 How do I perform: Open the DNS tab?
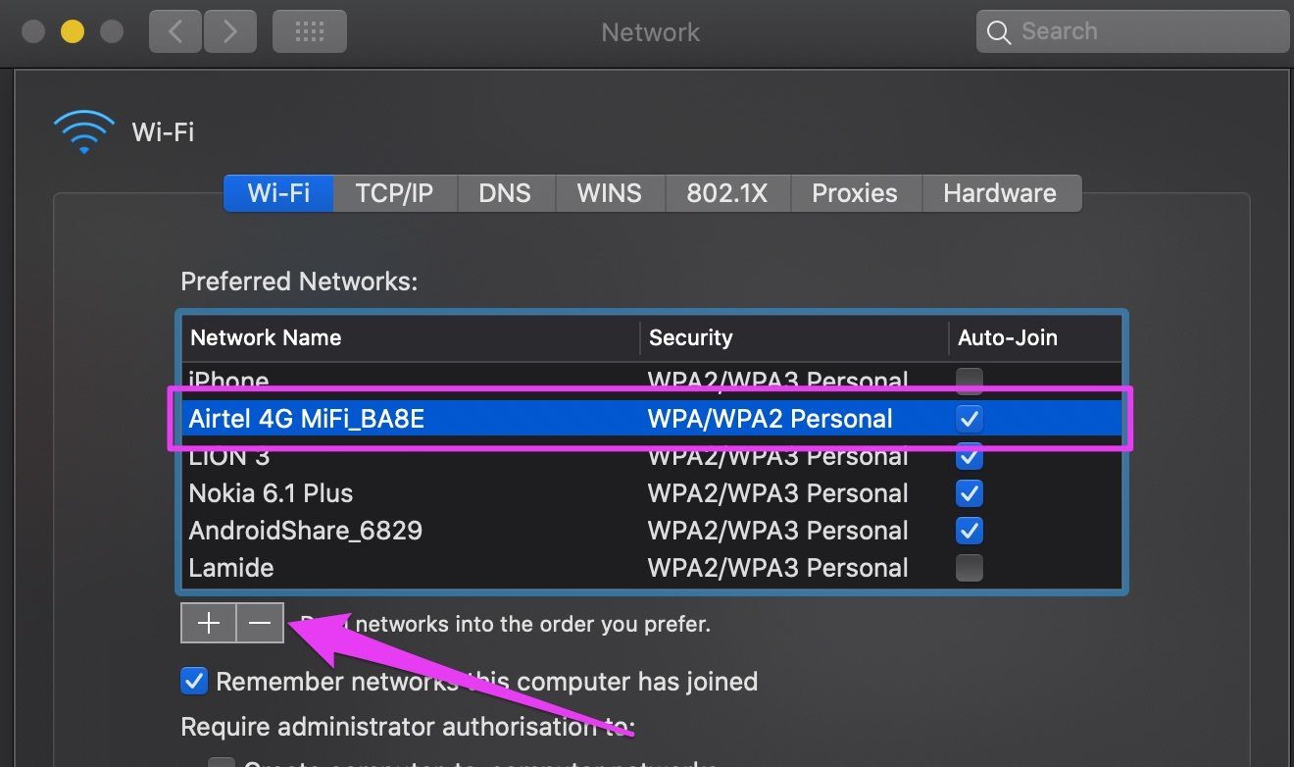pos(505,193)
